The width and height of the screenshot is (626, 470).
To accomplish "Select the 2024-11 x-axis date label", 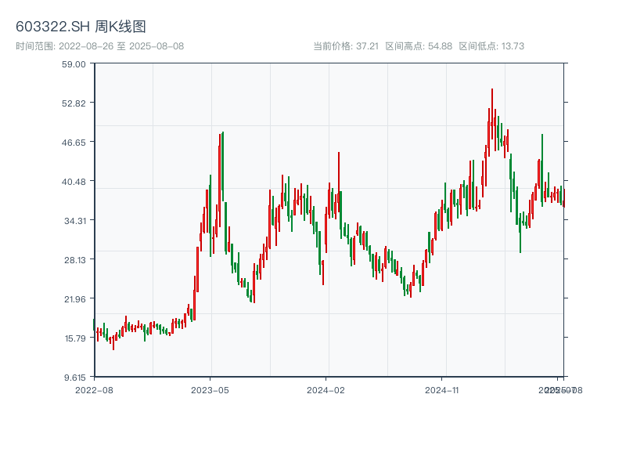I will 442,389.
